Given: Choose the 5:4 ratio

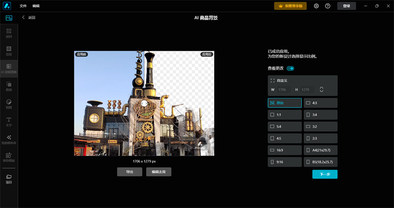Looking at the screenshot, I should (x=285, y=126).
